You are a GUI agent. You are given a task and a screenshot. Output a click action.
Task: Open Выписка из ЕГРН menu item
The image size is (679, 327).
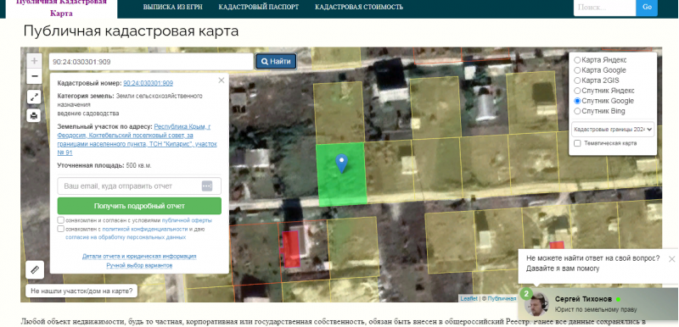[x=173, y=7]
